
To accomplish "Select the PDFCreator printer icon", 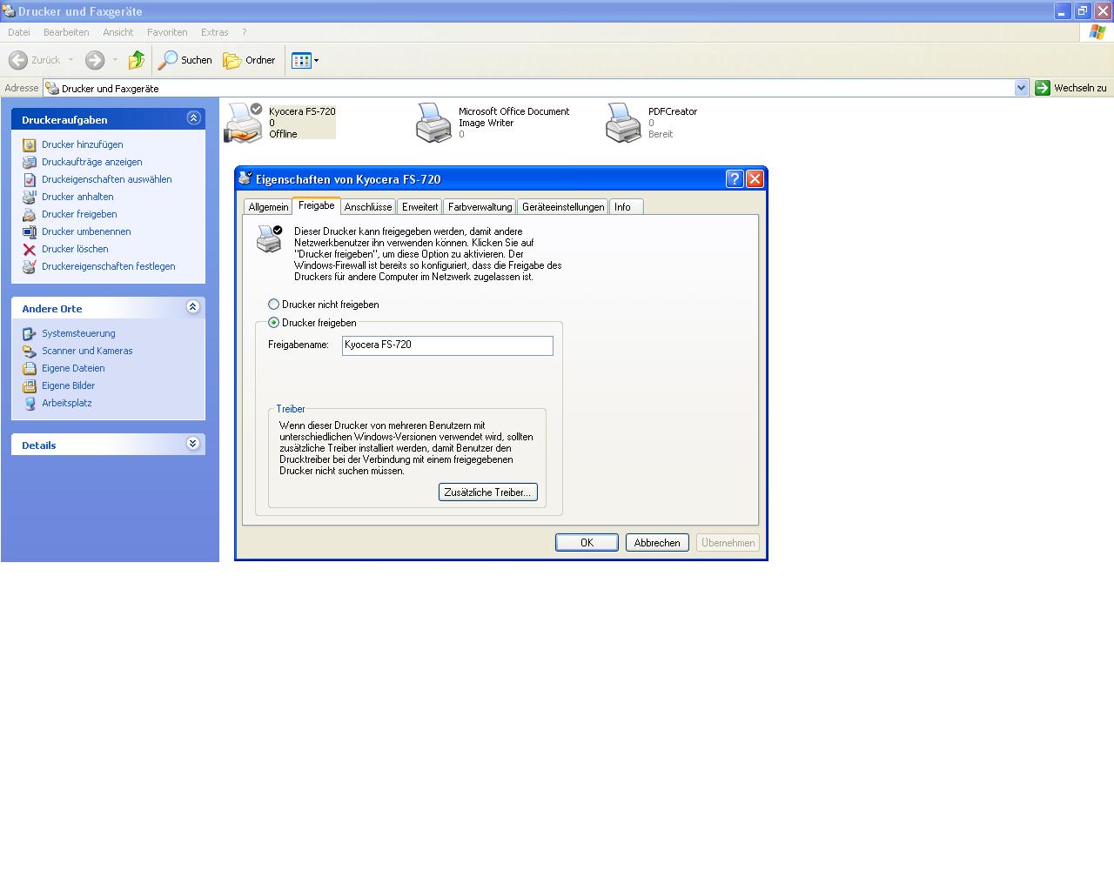I will pos(623,123).
